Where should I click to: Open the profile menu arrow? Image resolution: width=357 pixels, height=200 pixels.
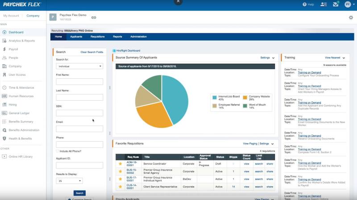(x=354, y=4)
